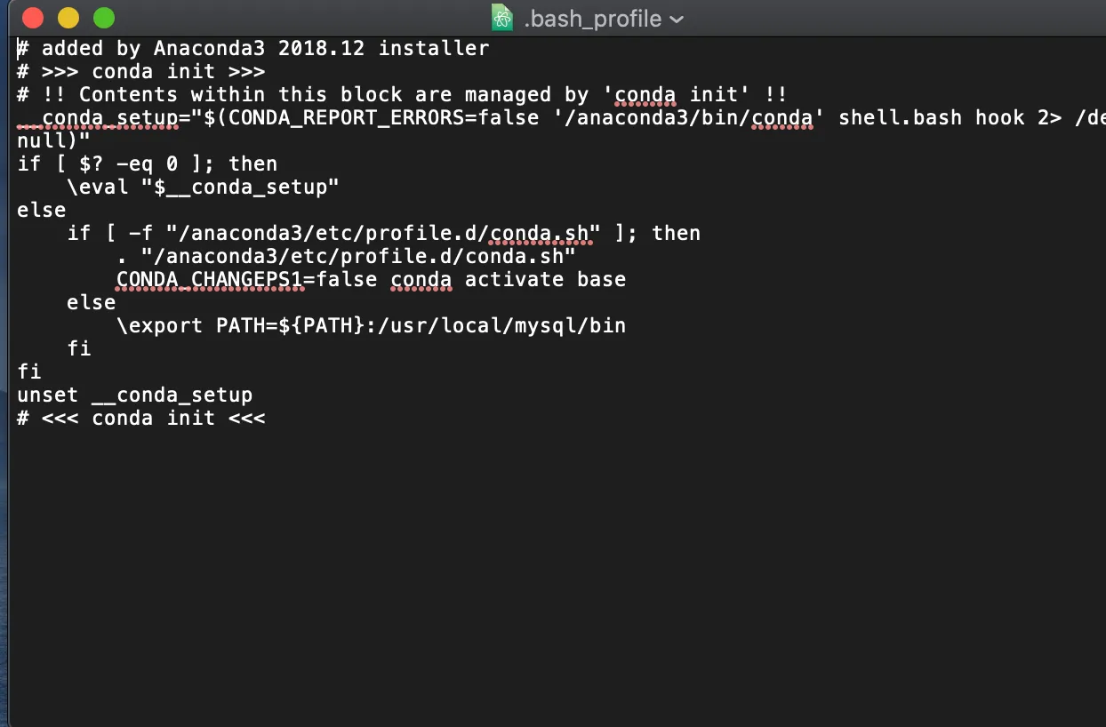Viewport: 1106px width, 727px height.
Task: Expand the title dropdown chevron next to .bash_profile
Action: click(676, 19)
